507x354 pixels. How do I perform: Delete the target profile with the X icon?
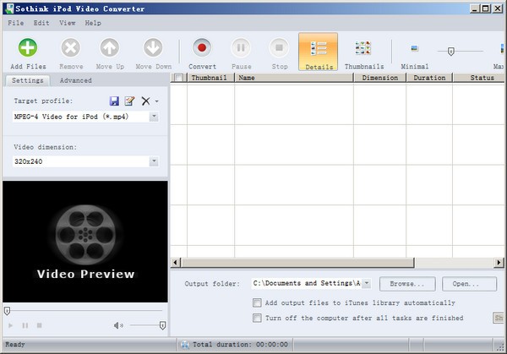click(x=146, y=101)
